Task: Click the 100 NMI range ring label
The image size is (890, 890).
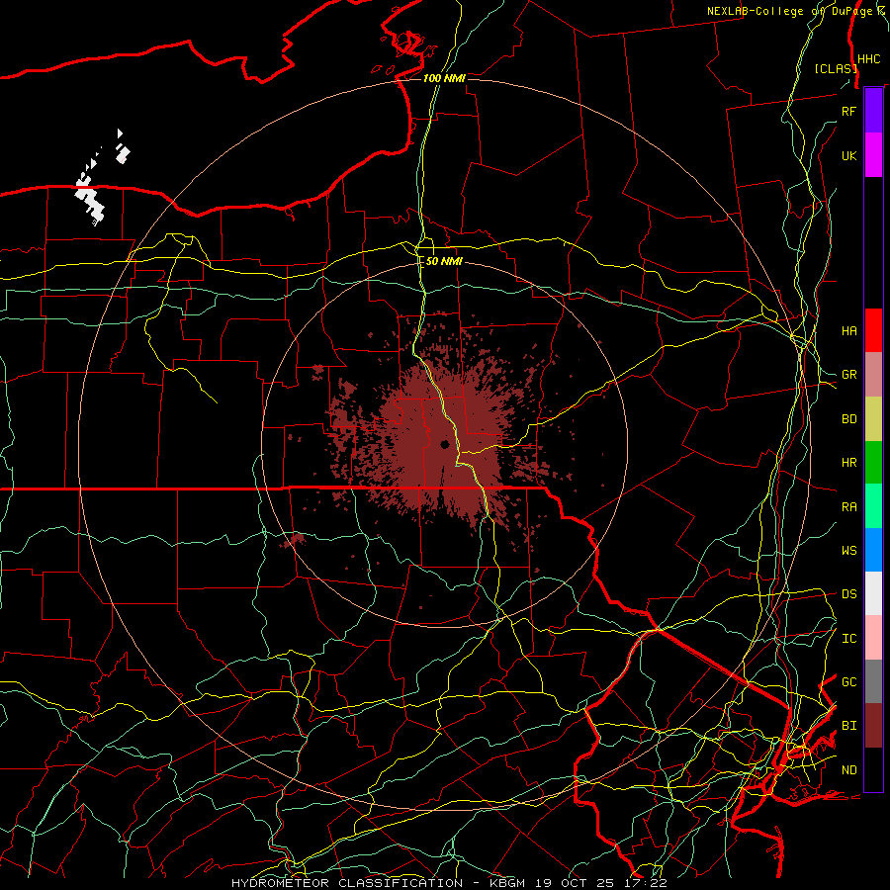Action: tap(444, 78)
